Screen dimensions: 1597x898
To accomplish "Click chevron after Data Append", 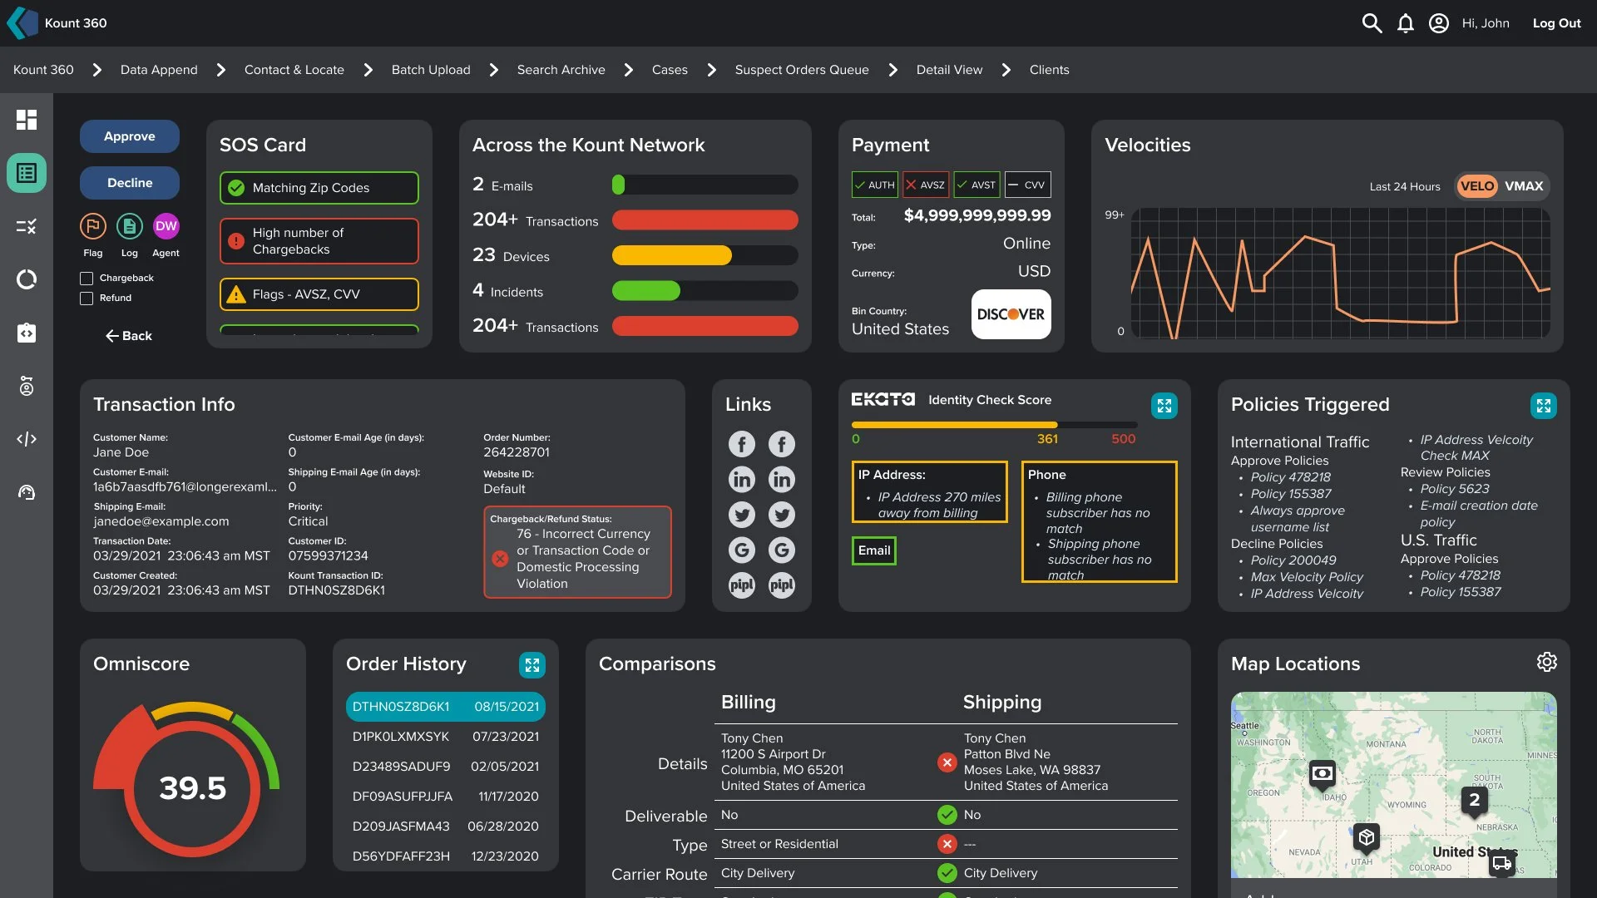I will tap(221, 70).
